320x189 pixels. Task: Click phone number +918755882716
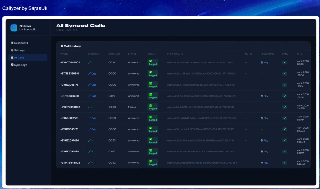69,118
